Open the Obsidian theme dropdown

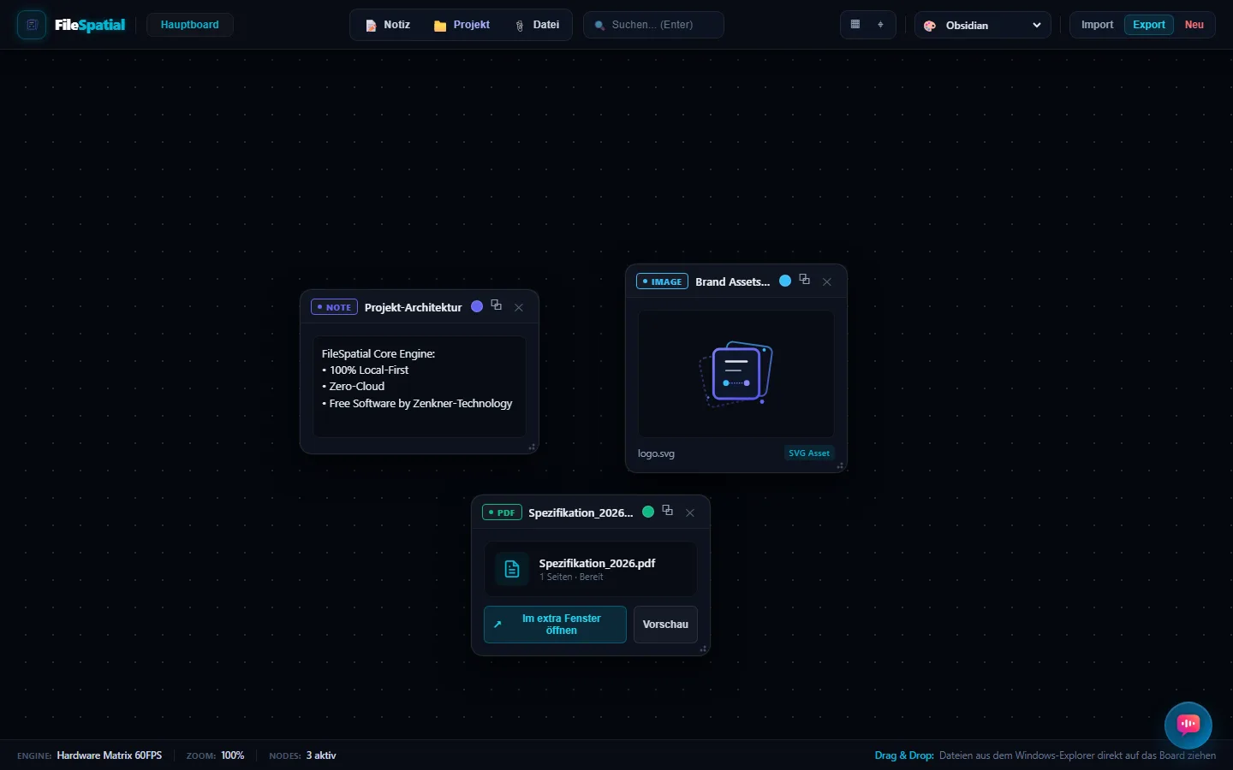[983, 25]
